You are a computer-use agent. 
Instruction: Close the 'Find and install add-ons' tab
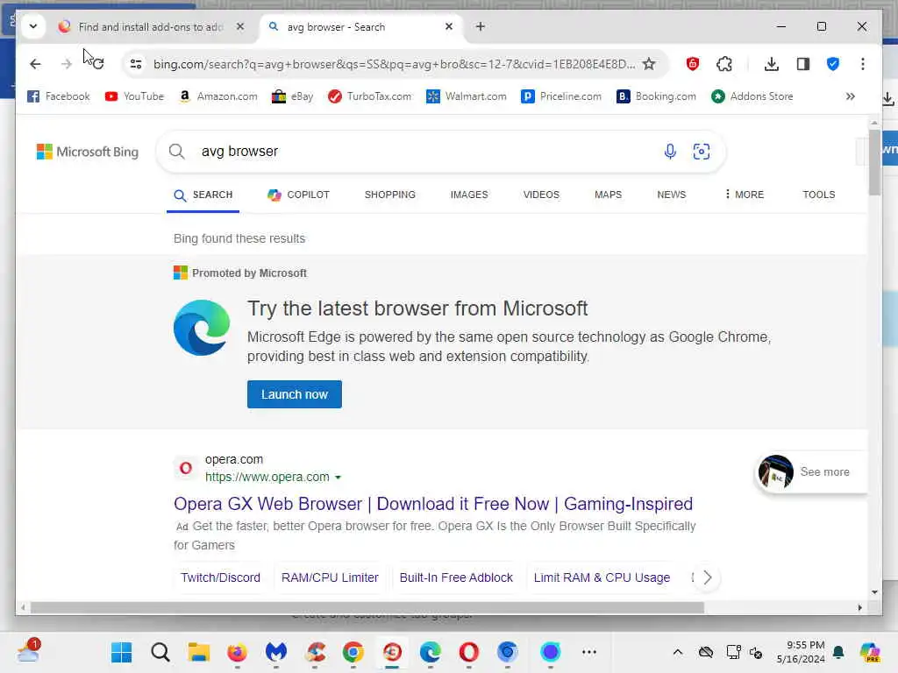(x=240, y=26)
